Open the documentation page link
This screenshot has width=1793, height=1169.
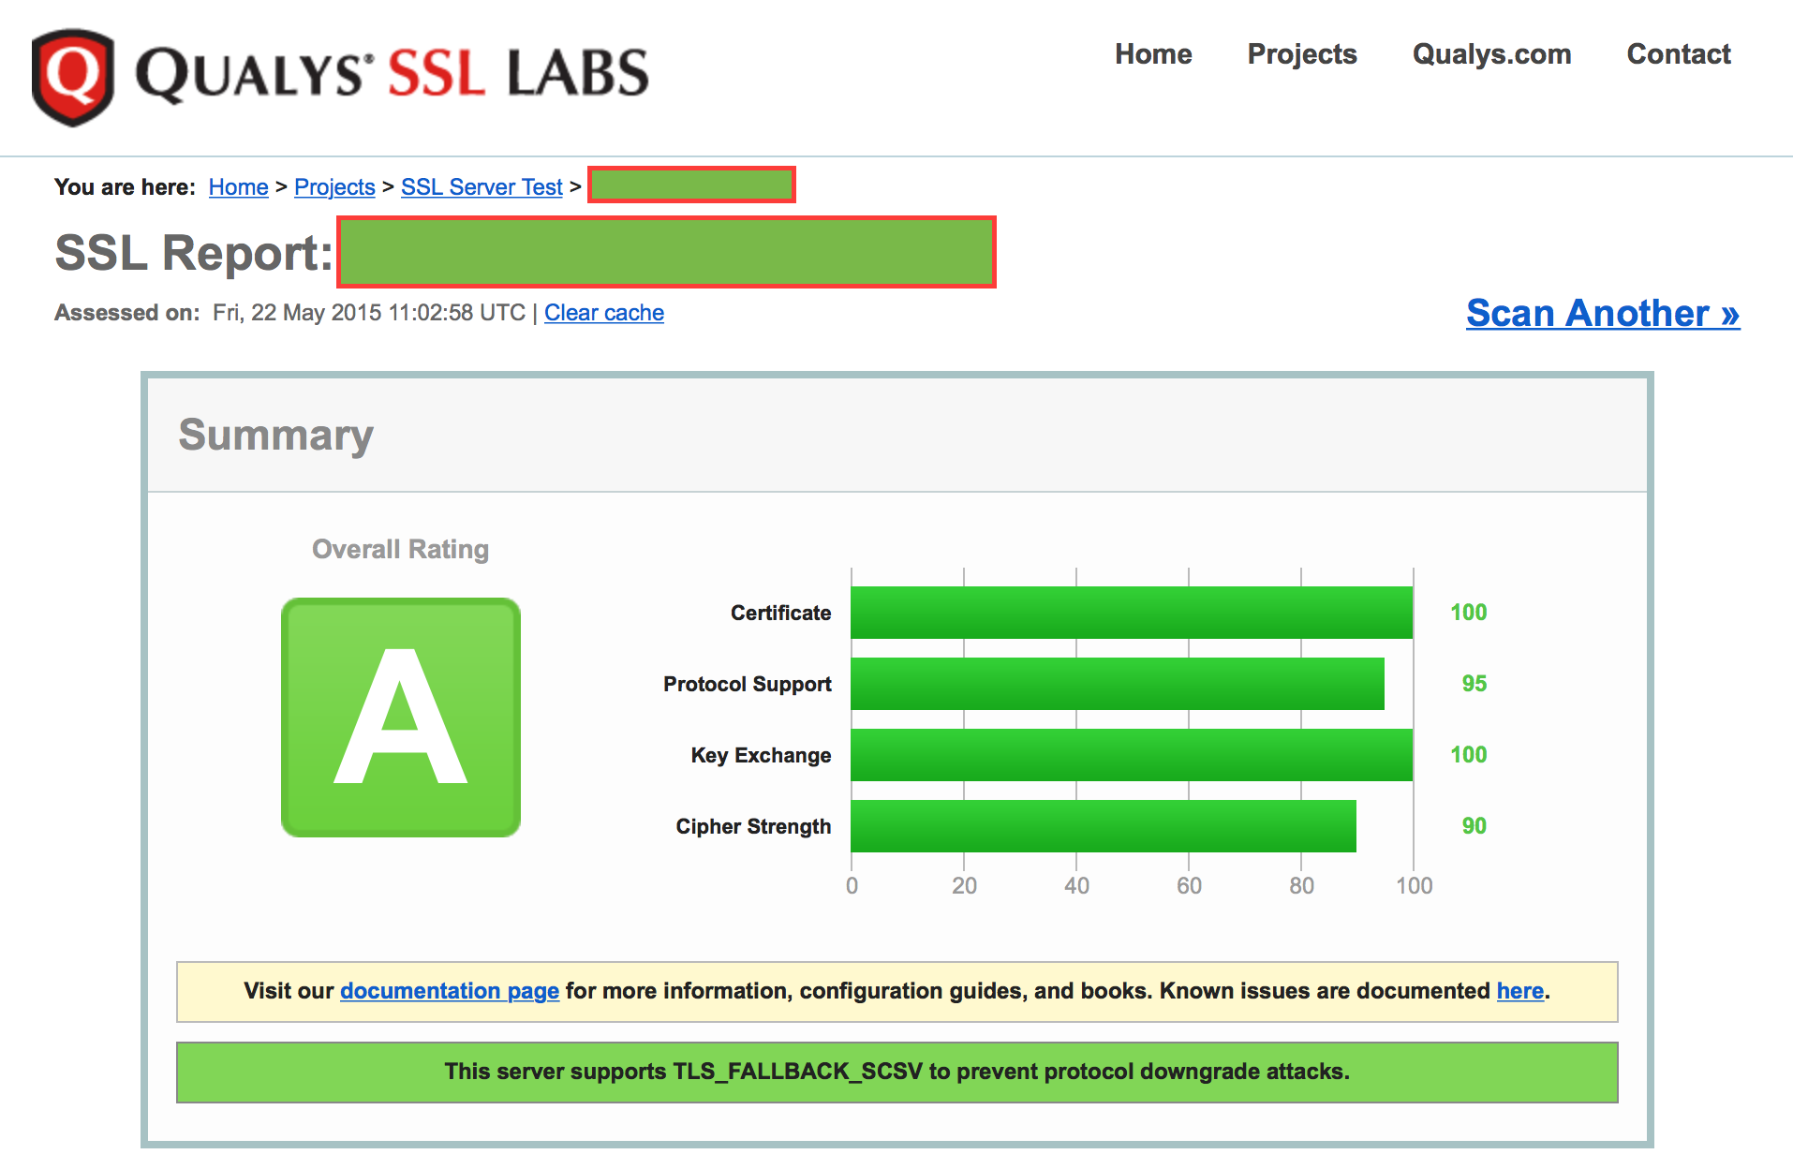(x=449, y=991)
